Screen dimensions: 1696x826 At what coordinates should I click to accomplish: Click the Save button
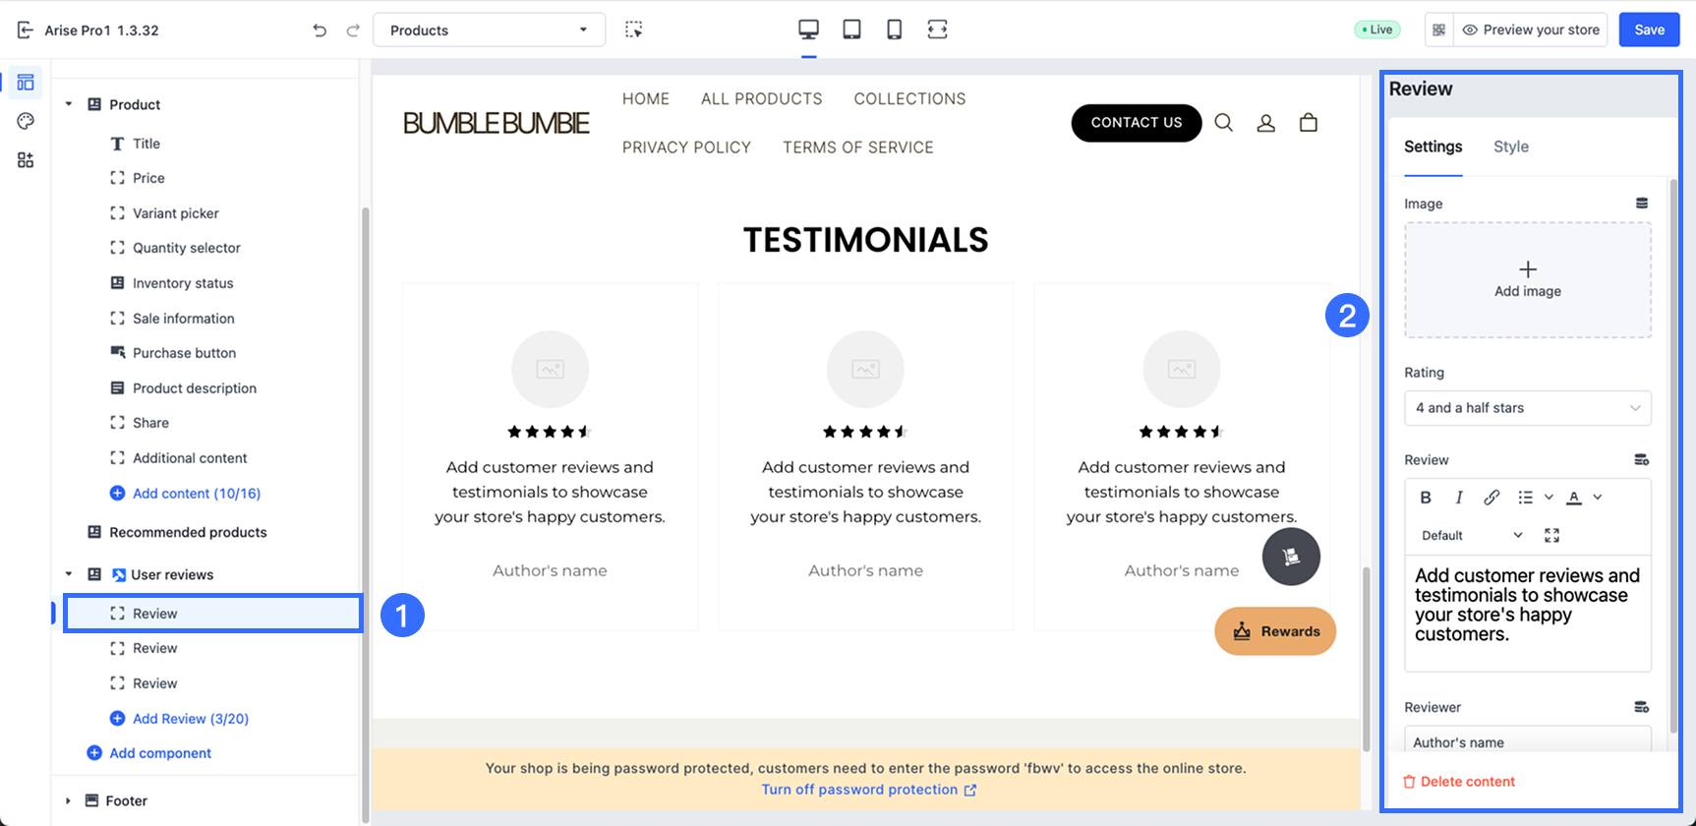point(1649,29)
